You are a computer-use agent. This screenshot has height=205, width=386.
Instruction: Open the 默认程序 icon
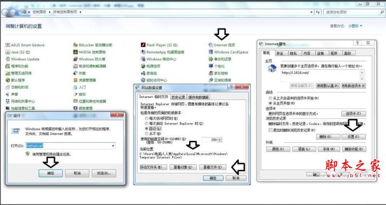[8, 80]
